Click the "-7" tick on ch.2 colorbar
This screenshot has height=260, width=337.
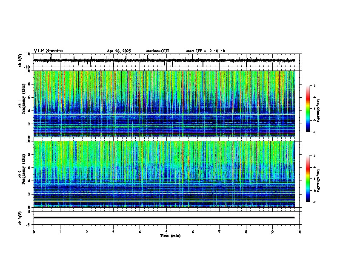[314, 202]
